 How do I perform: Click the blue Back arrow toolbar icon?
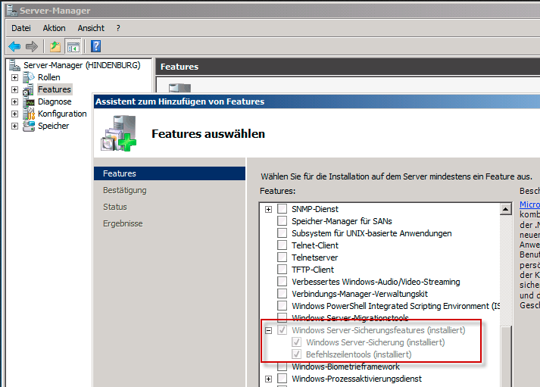[x=14, y=46]
